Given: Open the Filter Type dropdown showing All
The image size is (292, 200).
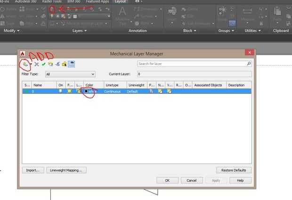Looking at the screenshot, I should (x=70, y=74).
